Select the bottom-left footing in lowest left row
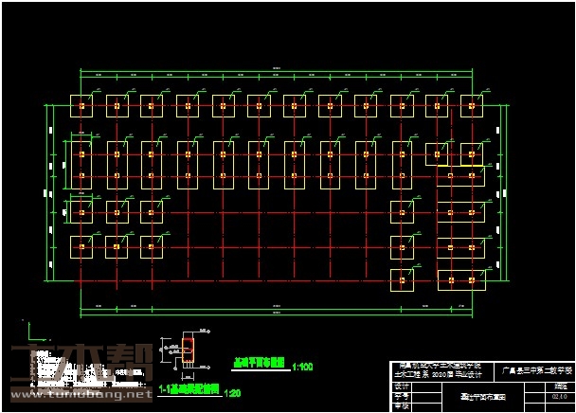 click(82, 247)
